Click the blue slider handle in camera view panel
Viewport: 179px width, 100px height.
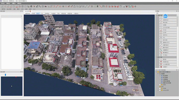coord(5,75)
